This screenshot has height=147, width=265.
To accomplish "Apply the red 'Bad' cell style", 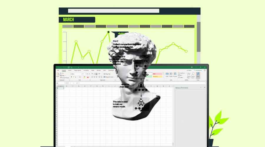I will click(157, 74).
